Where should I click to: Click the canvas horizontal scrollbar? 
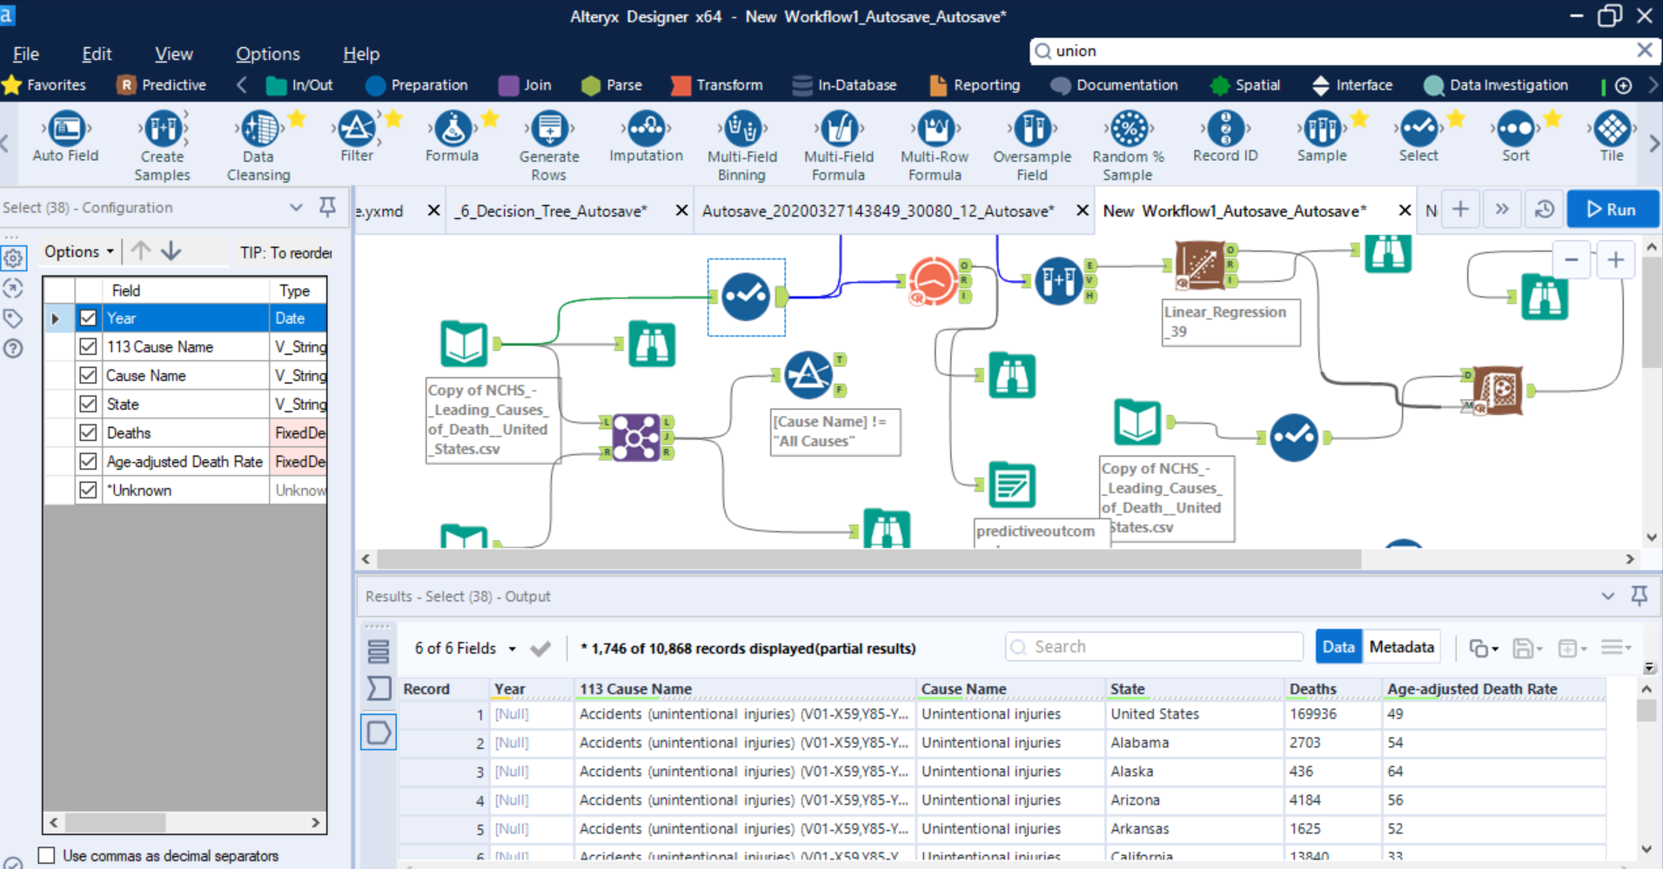[868, 558]
